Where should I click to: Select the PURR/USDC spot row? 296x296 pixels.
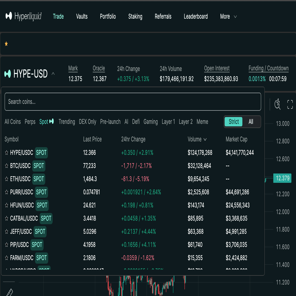click(x=133, y=192)
